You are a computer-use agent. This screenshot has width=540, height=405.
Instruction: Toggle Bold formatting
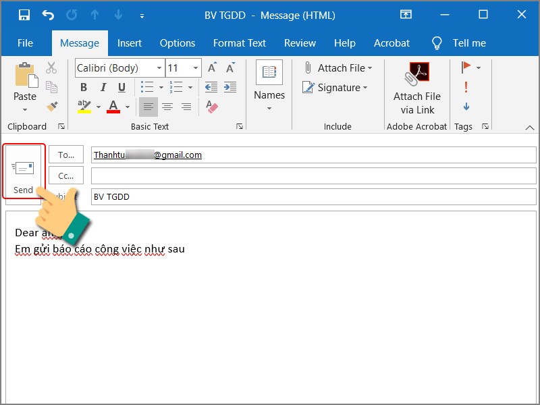(83, 87)
